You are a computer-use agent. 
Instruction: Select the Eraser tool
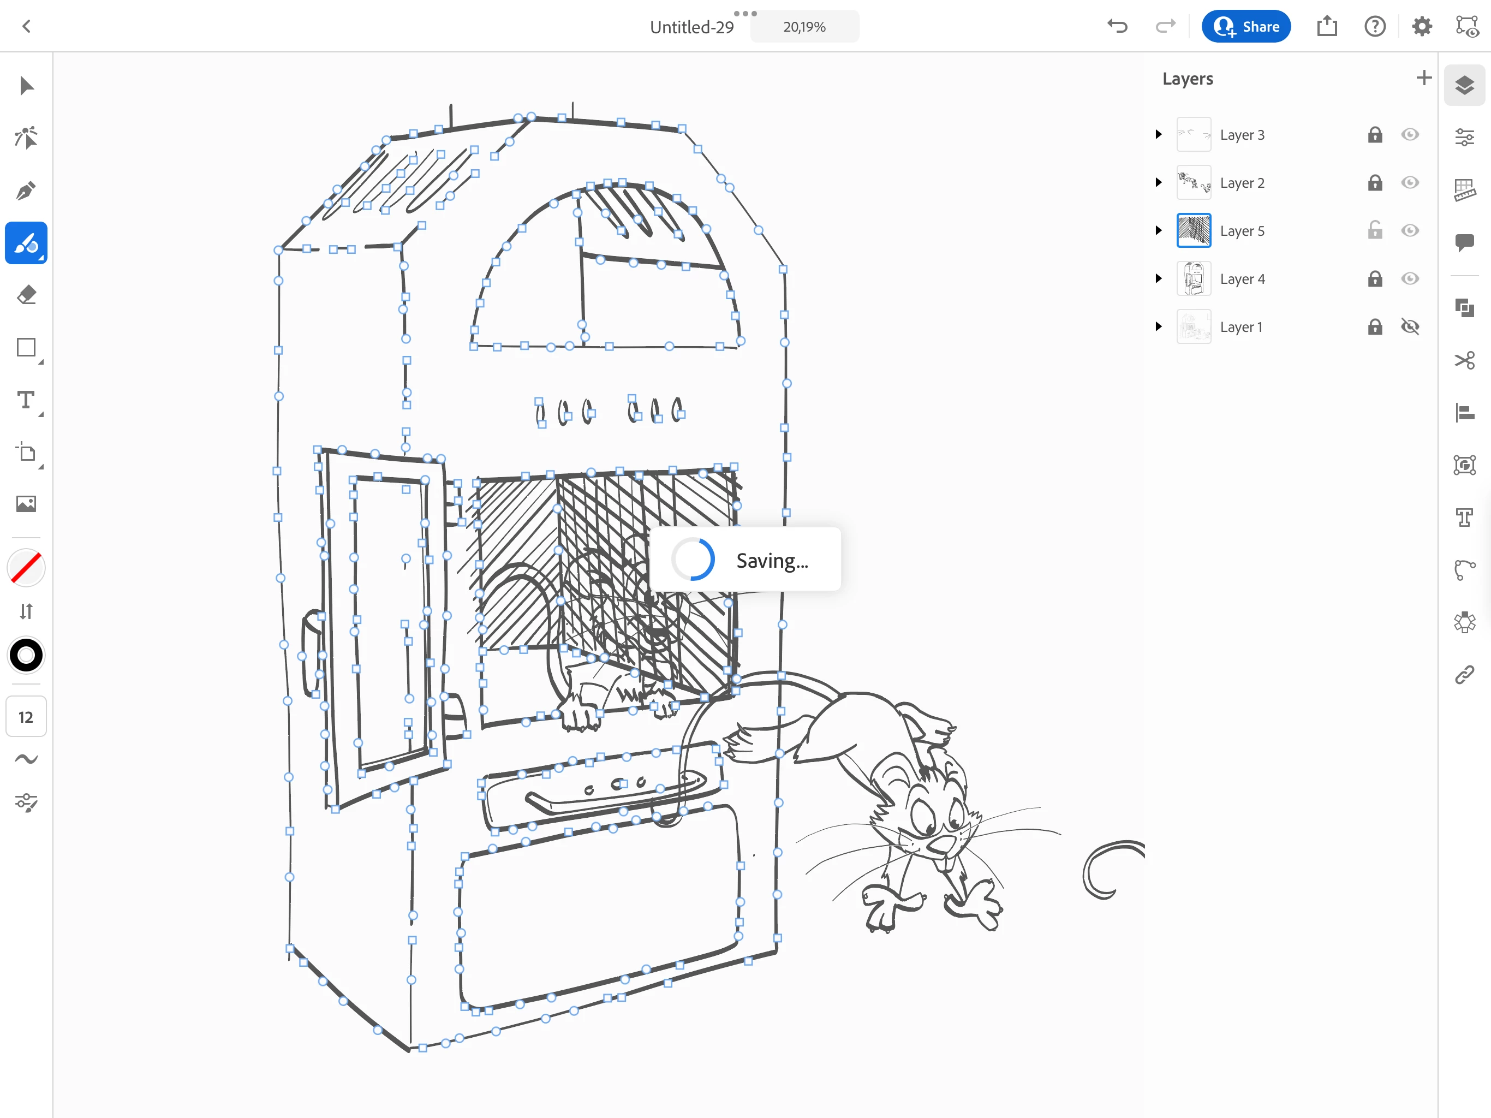[x=26, y=295]
